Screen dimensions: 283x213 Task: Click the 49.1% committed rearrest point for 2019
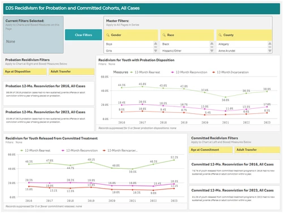click(x=91, y=162)
